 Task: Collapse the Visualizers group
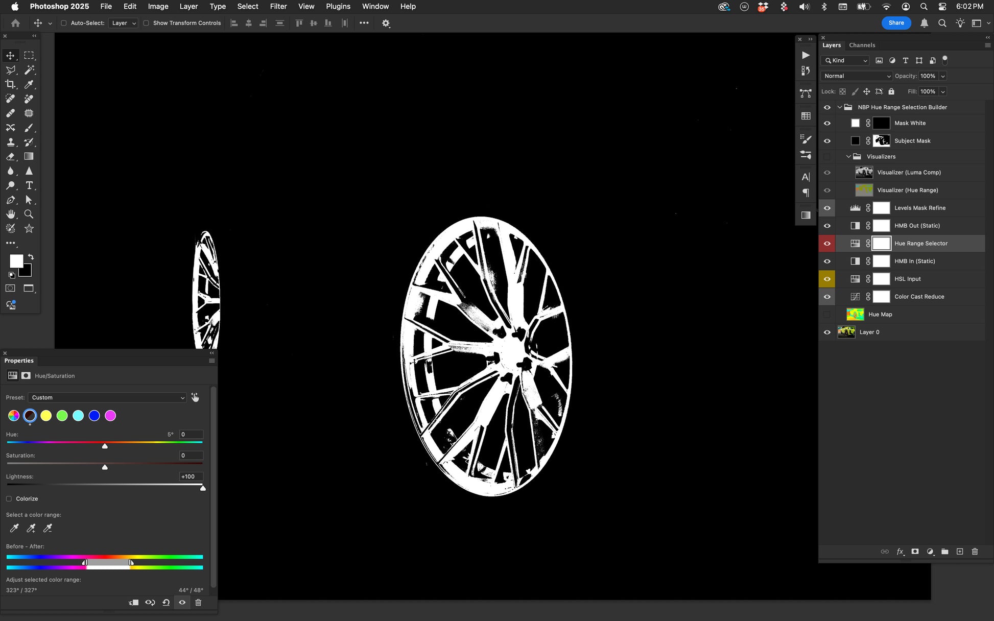pyautogui.click(x=848, y=157)
